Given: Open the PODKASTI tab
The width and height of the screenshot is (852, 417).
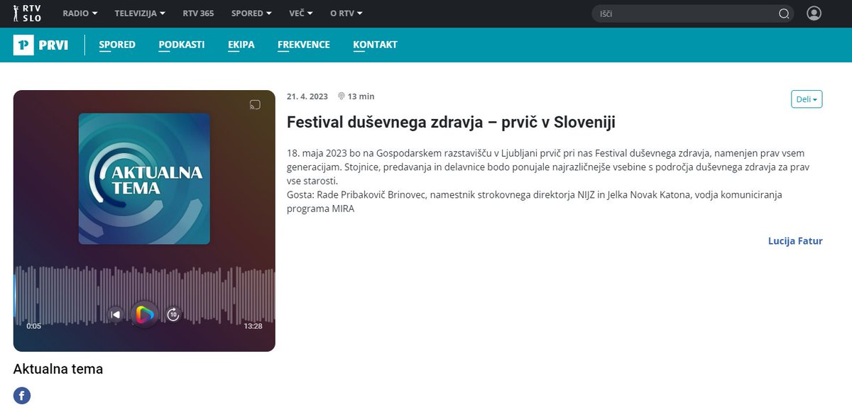Looking at the screenshot, I should [x=182, y=45].
